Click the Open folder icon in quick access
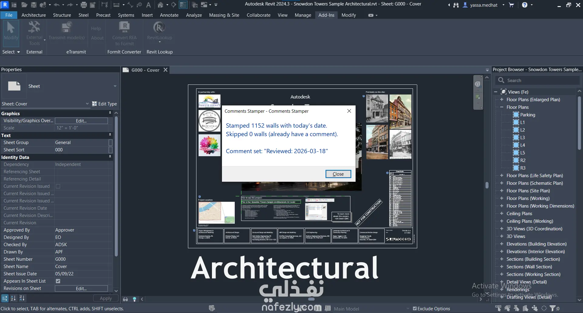This screenshot has height=313, width=583. point(24,5)
